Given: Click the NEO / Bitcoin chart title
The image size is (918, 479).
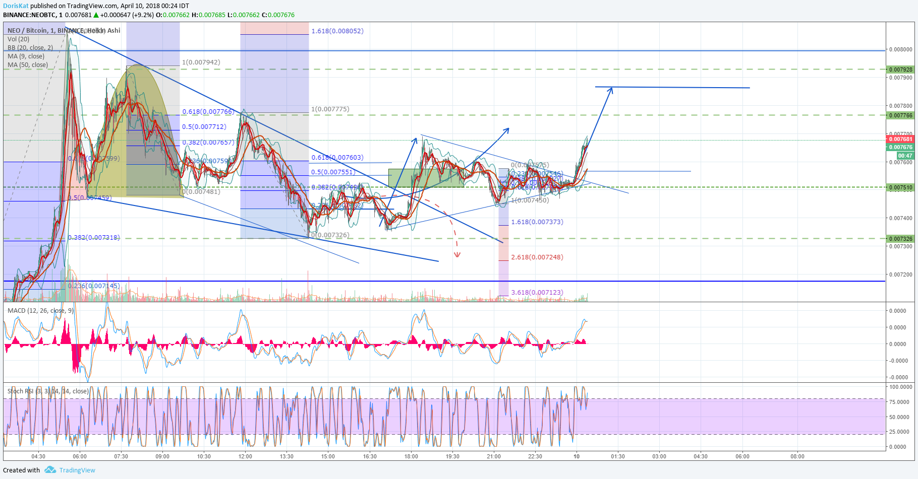Looking at the screenshot, I should pos(64,31).
